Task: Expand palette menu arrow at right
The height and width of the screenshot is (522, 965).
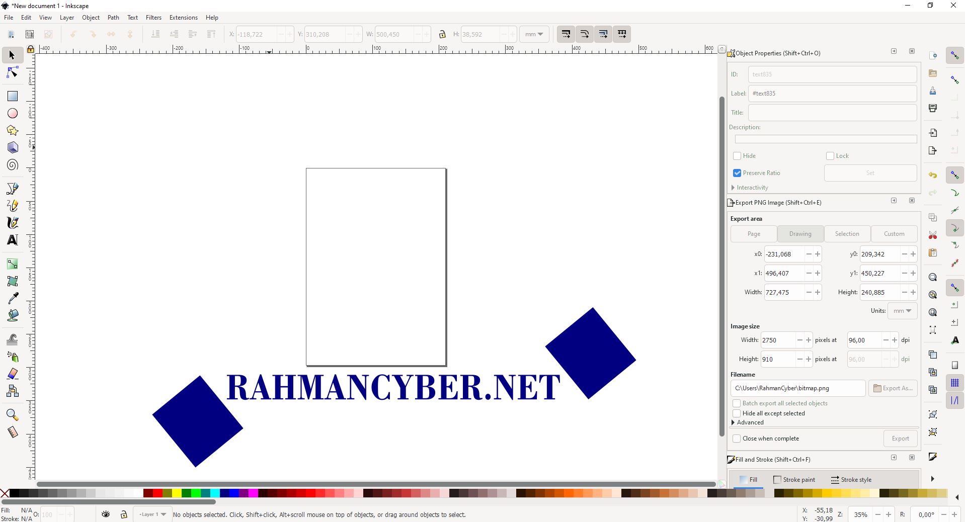Action: 957,497
